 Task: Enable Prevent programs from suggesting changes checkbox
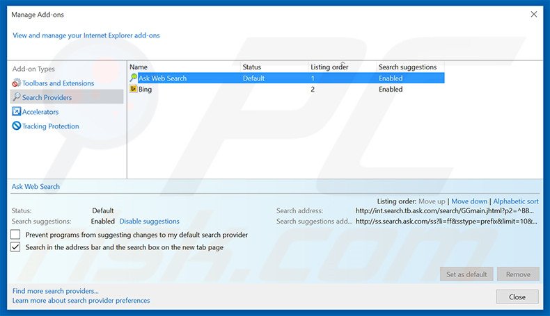click(15, 235)
